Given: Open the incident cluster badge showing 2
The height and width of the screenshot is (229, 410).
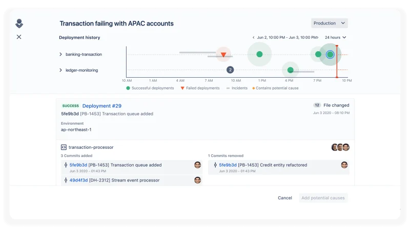Looking at the screenshot, I should click(x=230, y=70).
